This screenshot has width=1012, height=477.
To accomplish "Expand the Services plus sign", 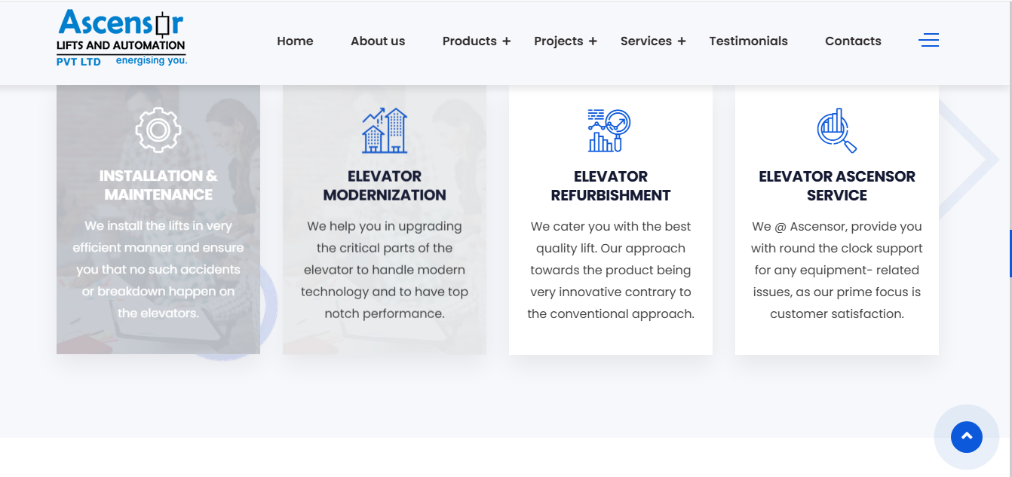I will (x=682, y=41).
